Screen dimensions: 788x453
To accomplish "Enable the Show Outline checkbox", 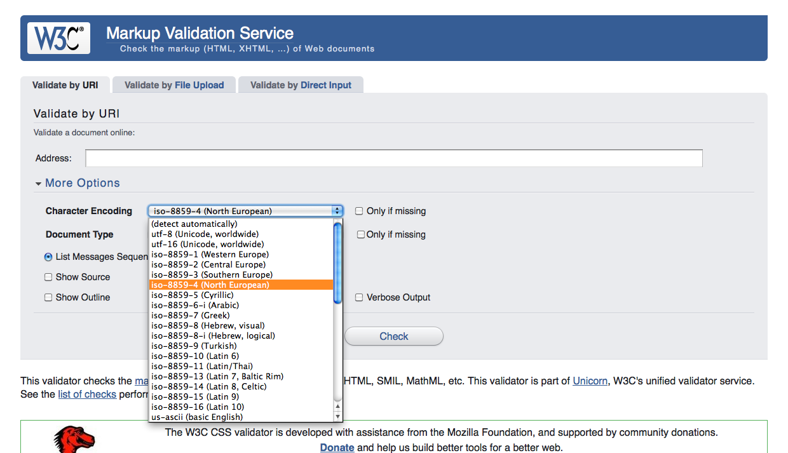I will pyautogui.click(x=48, y=297).
